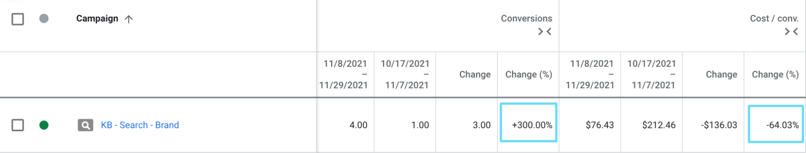Collapse the Conversions comparison columns
Image resolution: width=806 pixels, height=153 pixels.
(x=545, y=32)
